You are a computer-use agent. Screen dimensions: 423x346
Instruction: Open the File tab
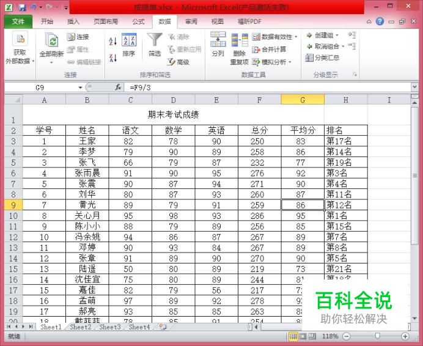(18, 21)
